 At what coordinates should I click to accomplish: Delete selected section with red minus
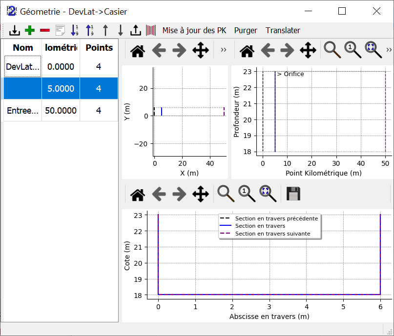pos(45,30)
